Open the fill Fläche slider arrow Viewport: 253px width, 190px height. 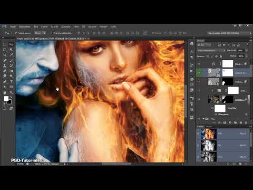(x=247, y=56)
